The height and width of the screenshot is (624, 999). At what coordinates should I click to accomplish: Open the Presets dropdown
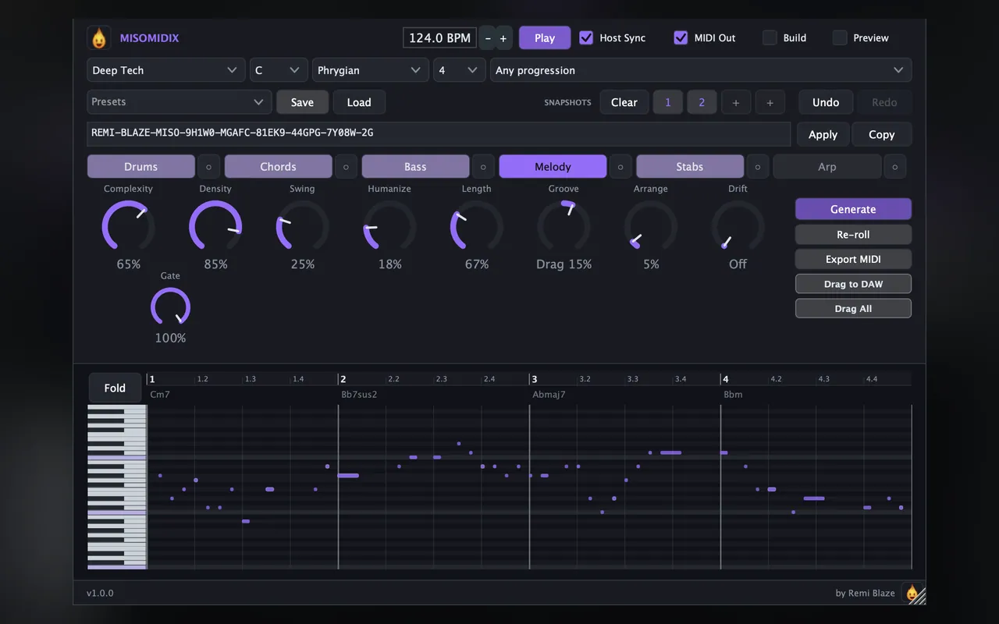pos(179,102)
